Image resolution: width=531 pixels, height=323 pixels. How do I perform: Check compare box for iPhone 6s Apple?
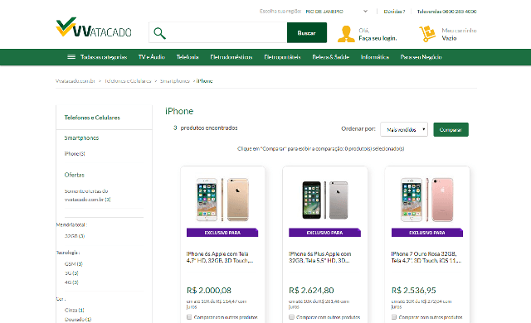click(x=189, y=317)
